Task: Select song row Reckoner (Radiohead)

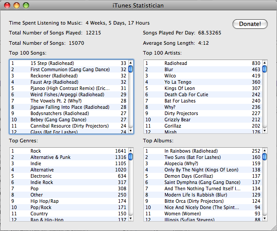Action: pos(69,76)
